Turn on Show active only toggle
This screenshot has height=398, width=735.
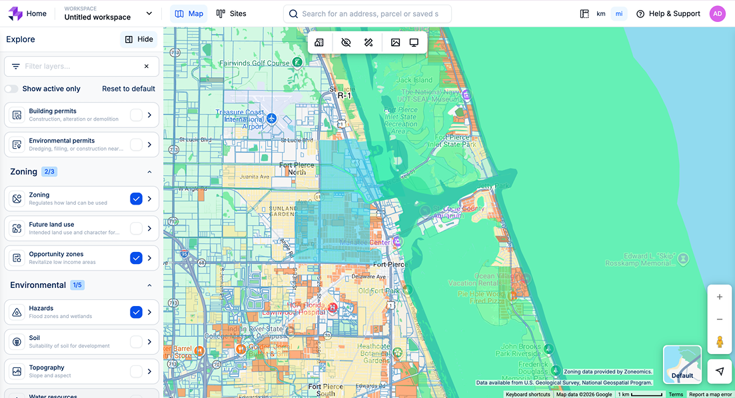(11, 89)
